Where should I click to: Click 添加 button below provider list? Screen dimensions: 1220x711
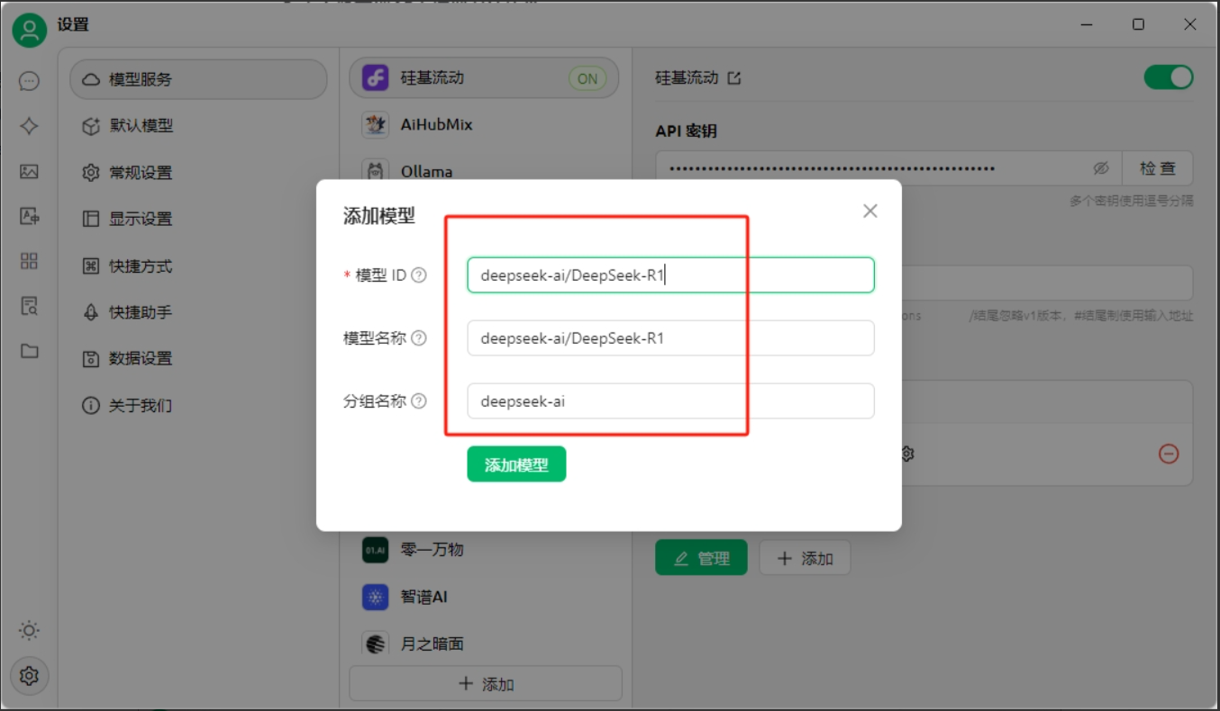[486, 684]
